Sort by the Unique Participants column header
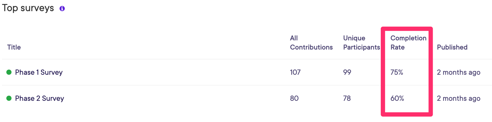 click(361, 43)
